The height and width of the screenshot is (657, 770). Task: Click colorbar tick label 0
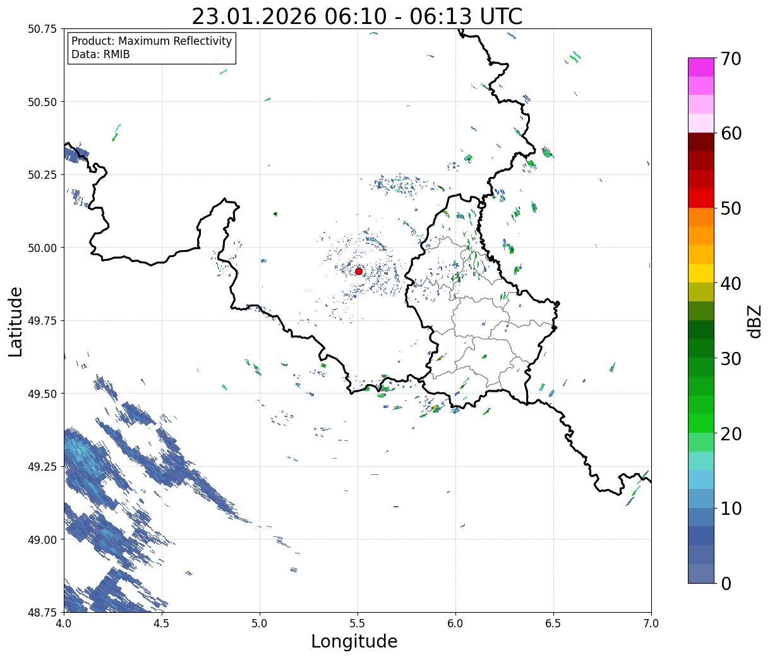(x=726, y=584)
